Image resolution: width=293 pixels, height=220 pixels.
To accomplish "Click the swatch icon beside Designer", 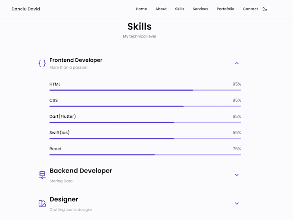I will point(42,203).
